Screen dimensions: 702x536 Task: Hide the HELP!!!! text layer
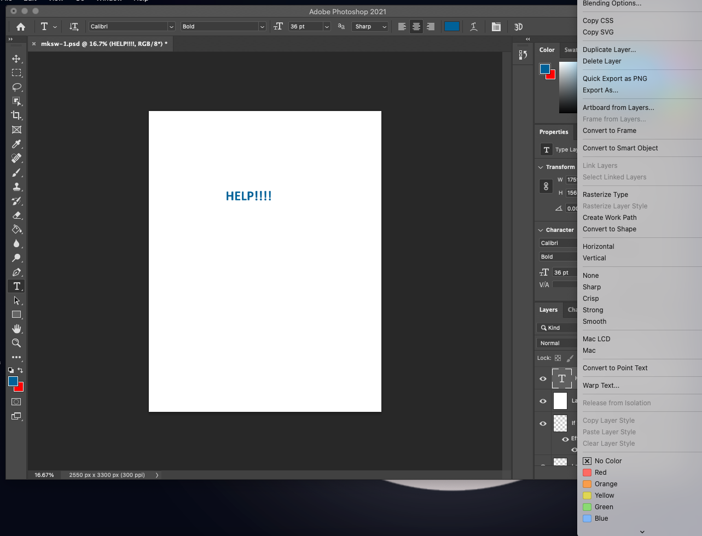tap(542, 378)
